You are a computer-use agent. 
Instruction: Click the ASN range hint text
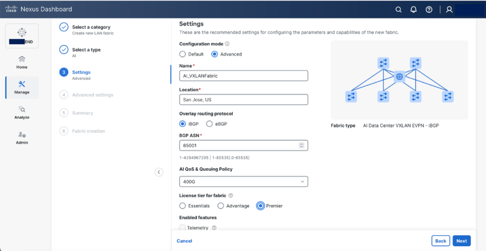pos(215,158)
